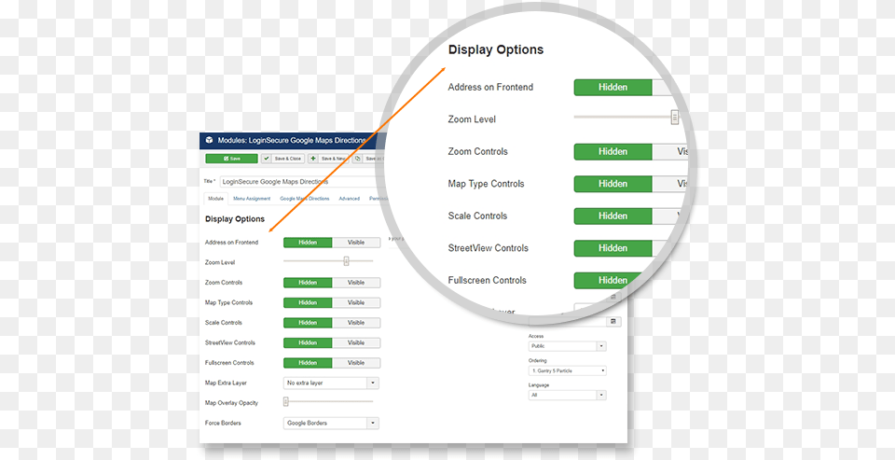Screen dimensions: 895x460
Task: Open the Advanced tab
Action: [349, 199]
